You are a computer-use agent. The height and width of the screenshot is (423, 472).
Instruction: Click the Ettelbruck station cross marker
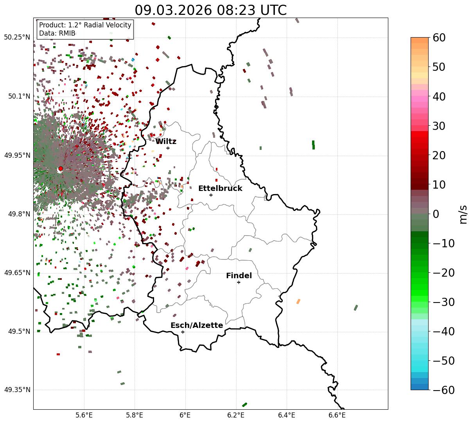click(x=211, y=195)
